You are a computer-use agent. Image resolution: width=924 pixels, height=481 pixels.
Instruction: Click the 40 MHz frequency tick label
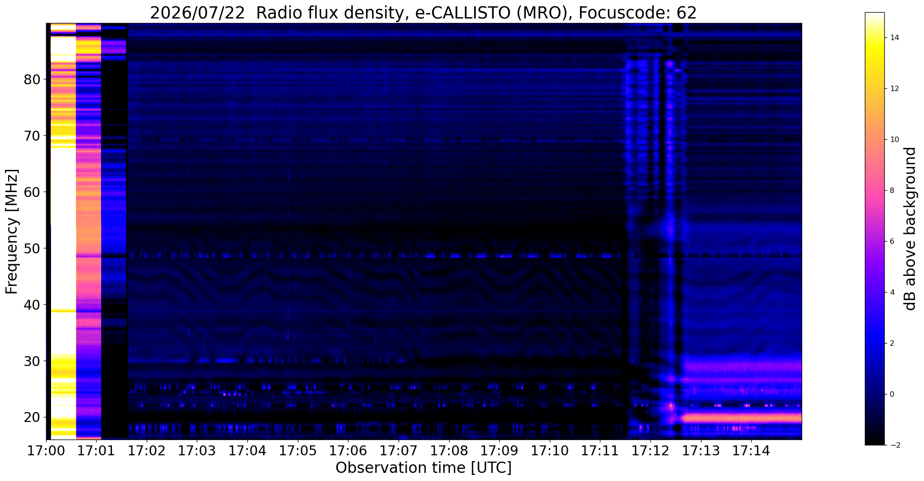click(x=32, y=305)
